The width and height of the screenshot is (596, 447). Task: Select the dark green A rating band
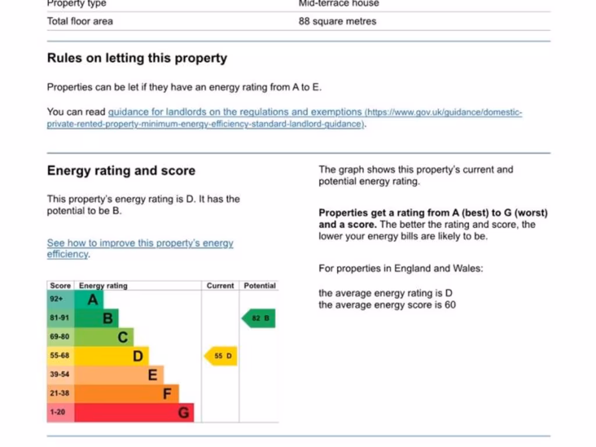[90, 300]
